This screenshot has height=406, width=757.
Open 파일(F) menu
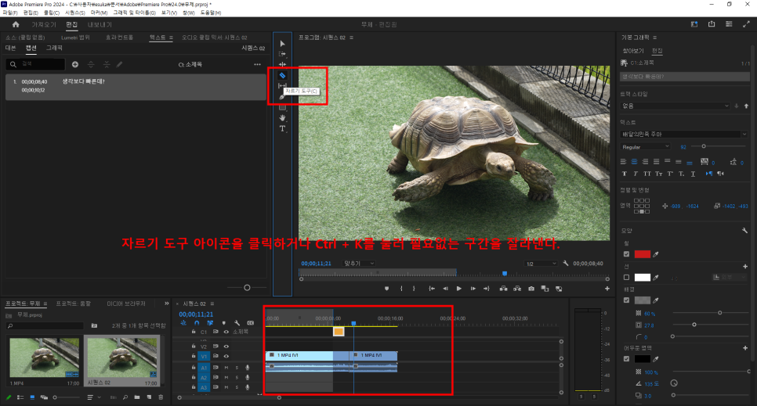(10, 13)
